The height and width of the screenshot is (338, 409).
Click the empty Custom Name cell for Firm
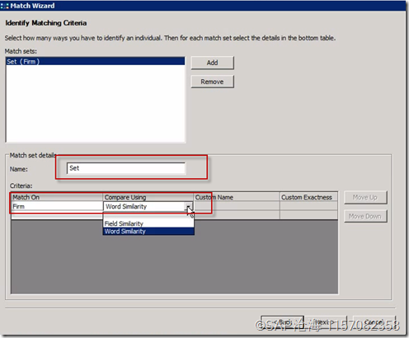(237, 206)
